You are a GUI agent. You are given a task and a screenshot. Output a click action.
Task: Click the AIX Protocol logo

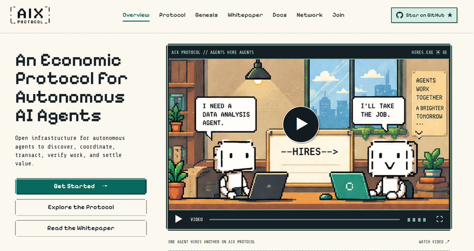[30, 15]
